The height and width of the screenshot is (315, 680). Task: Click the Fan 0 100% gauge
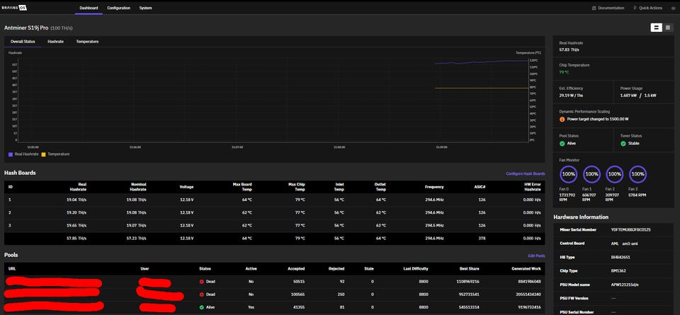pos(569,174)
